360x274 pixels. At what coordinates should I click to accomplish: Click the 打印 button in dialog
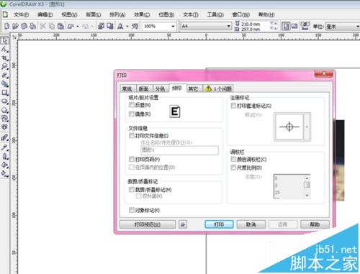click(x=219, y=224)
